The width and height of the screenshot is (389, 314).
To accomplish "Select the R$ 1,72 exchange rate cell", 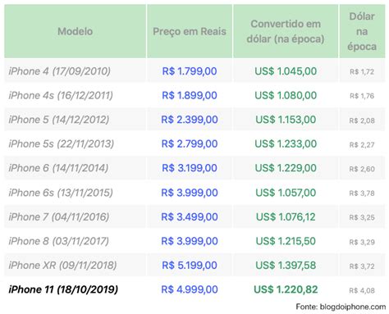I will [362, 72].
